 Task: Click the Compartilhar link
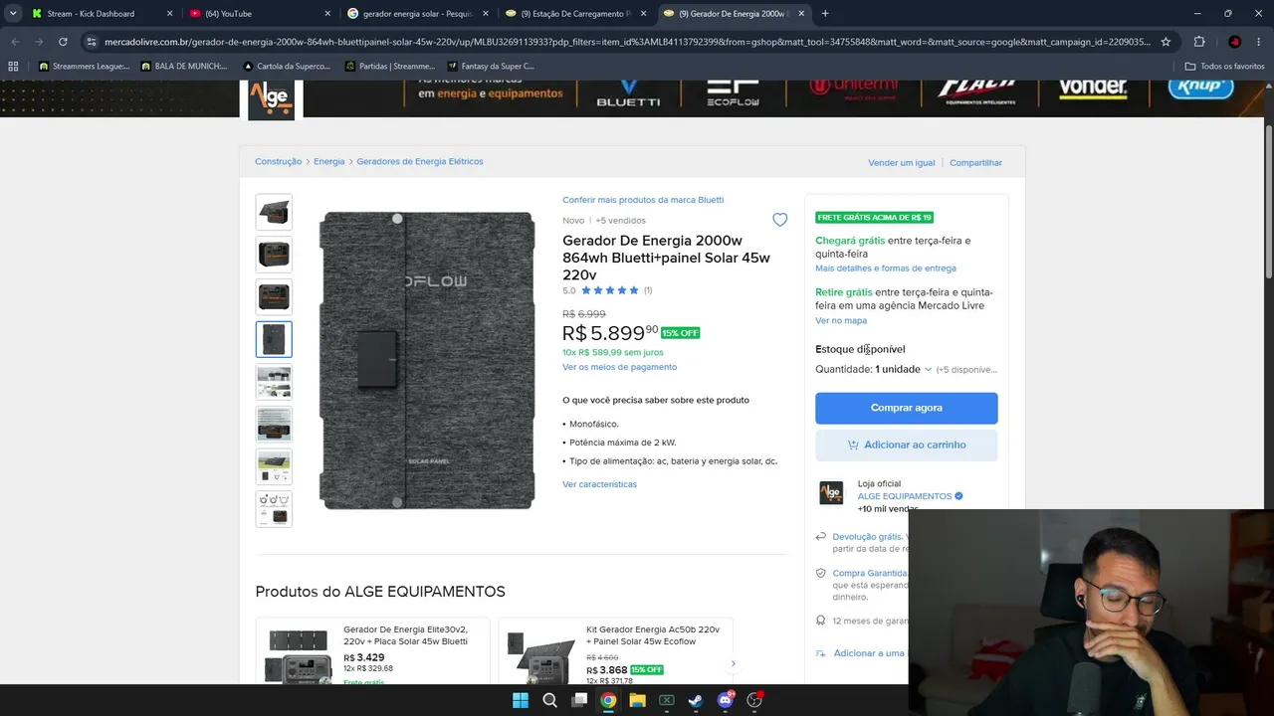[975, 163]
